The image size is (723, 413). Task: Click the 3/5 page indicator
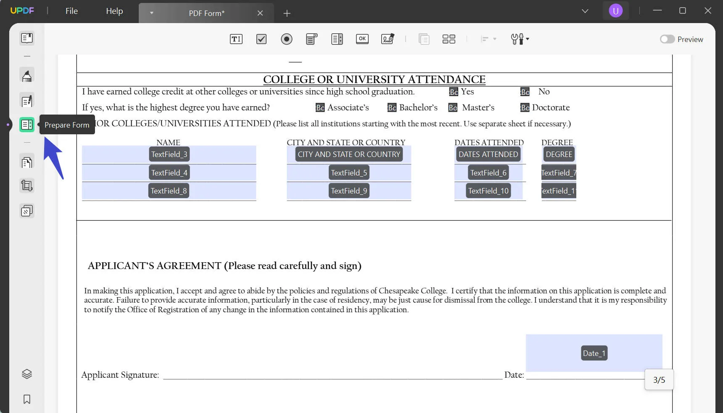click(x=659, y=379)
